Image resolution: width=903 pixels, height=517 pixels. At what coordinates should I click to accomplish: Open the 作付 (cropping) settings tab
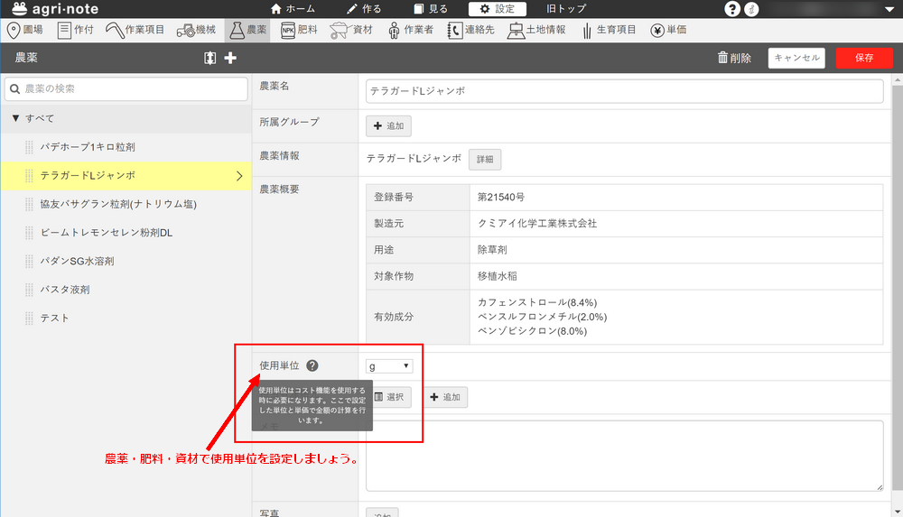pyautogui.click(x=75, y=30)
